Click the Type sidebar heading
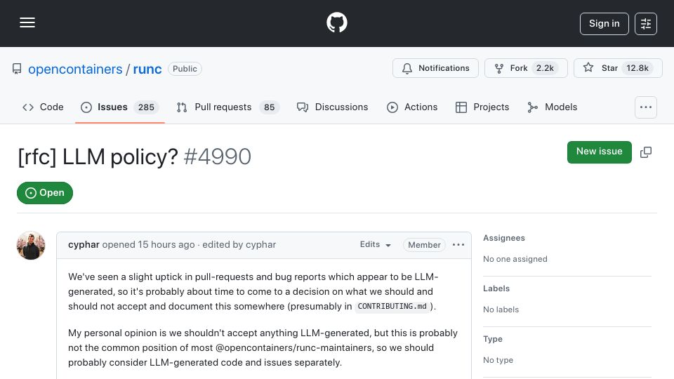The width and height of the screenshot is (674, 379). pyautogui.click(x=493, y=339)
